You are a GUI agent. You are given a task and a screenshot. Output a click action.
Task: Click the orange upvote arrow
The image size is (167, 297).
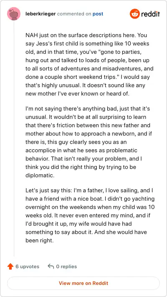tap(10, 267)
